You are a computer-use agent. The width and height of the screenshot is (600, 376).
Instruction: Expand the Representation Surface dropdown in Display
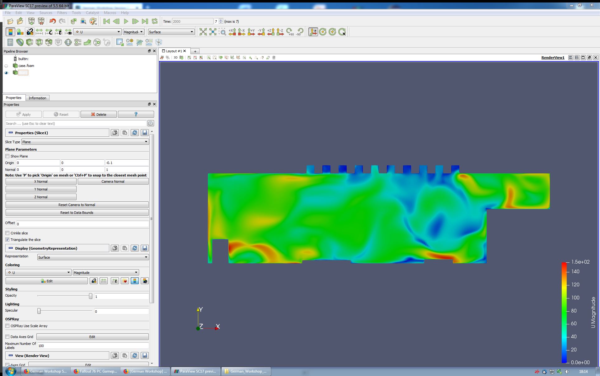pos(93,257)
